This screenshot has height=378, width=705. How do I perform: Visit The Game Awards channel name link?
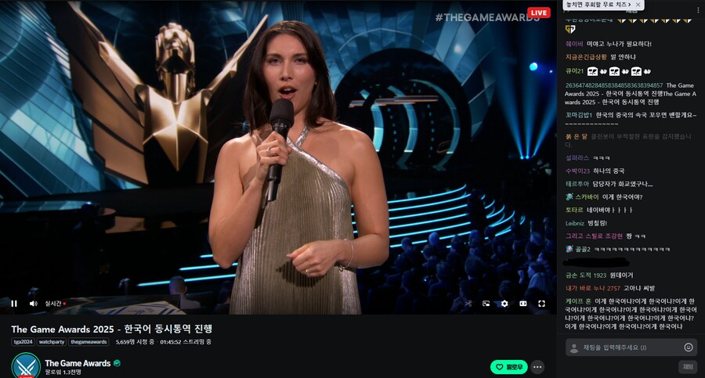78,363
